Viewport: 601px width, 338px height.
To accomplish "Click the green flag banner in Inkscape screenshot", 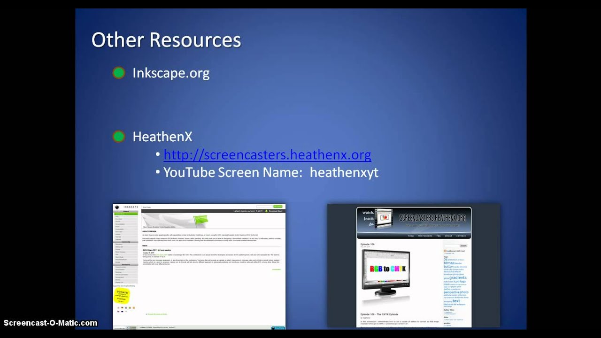I will pyautogui.click(x=201, y=221).
